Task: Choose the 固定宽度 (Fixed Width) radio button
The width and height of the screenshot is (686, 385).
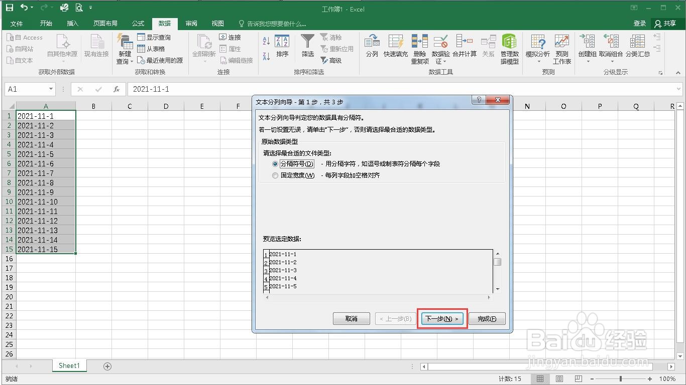Action: [275, 175]
